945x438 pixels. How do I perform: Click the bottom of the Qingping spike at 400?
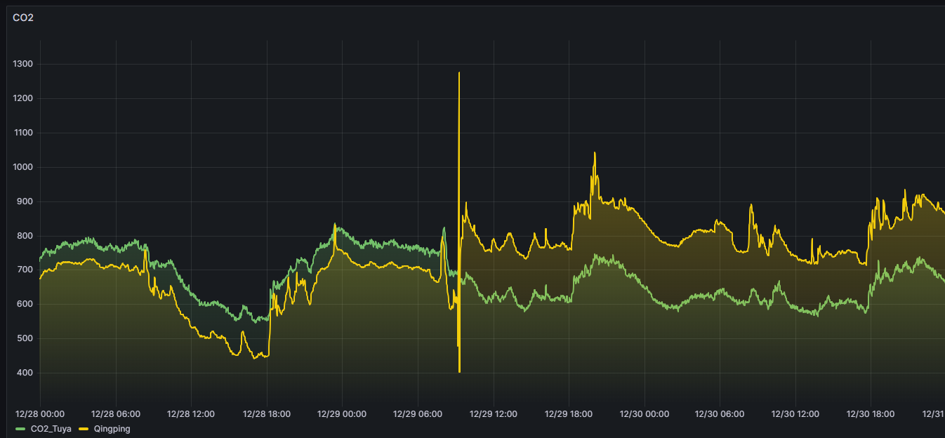click(459, 371)
